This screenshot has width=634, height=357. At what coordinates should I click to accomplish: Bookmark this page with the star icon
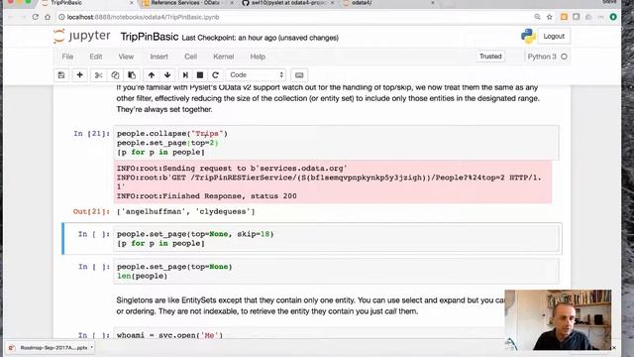tap(550, 17)
